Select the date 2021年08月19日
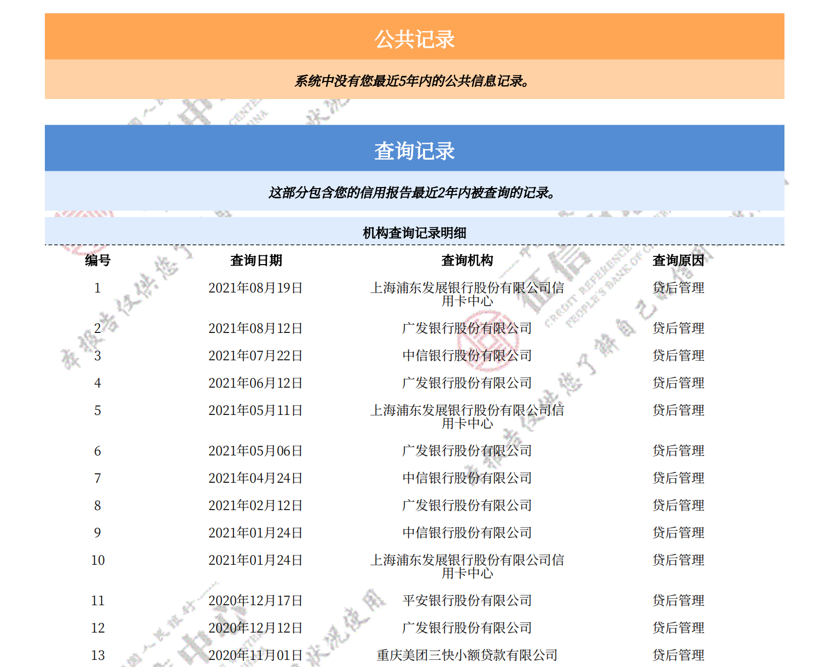The image size is (814, 667). tap(255, 288)
